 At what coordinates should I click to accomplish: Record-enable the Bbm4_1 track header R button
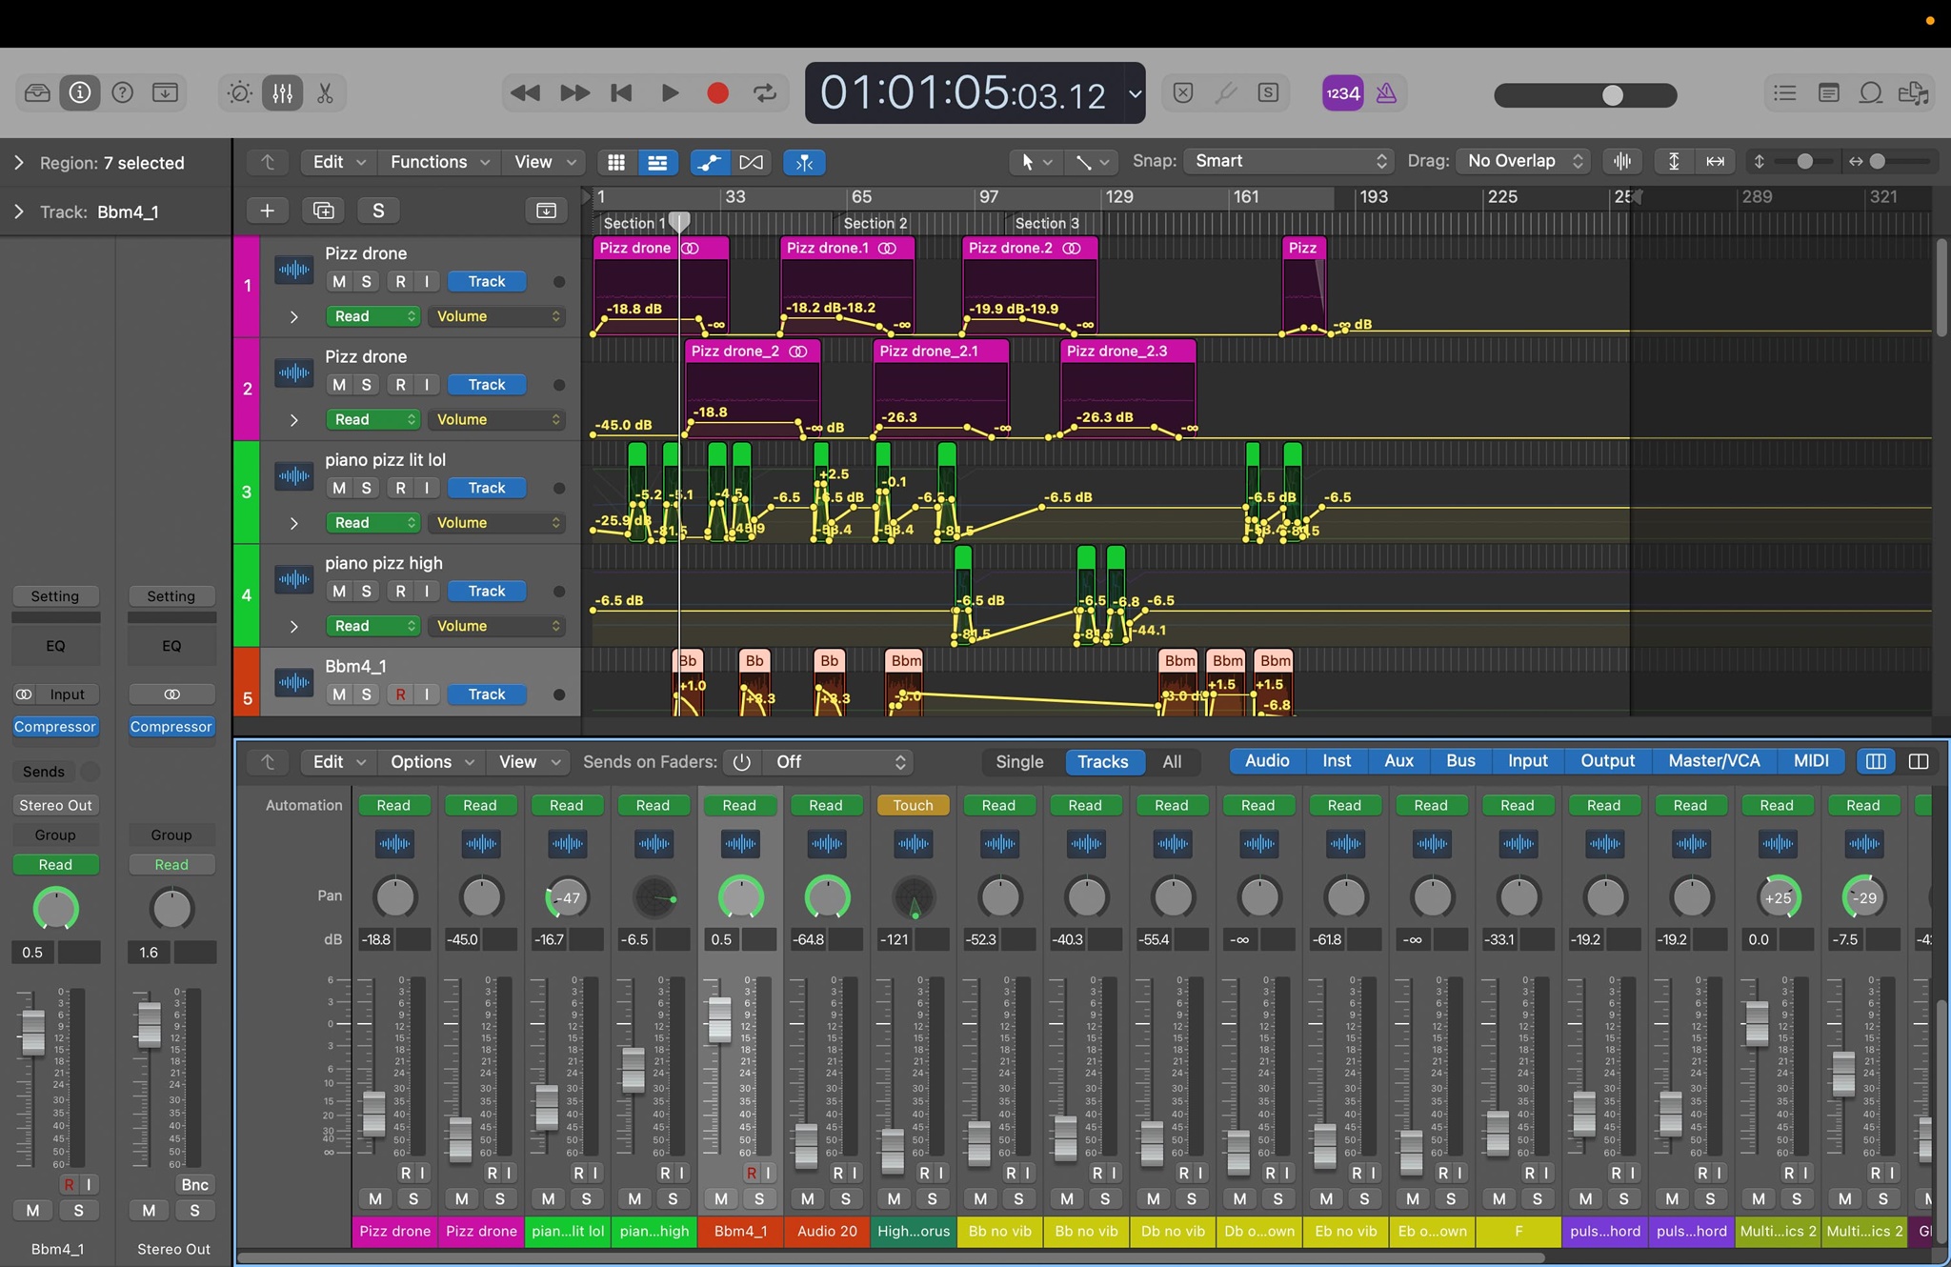(x=400, y=694)
